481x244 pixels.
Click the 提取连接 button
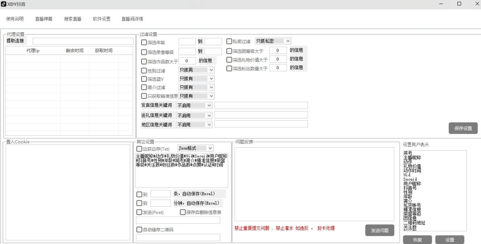tap(15, 41)
